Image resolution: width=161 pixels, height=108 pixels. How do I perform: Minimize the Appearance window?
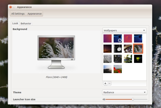14,7
